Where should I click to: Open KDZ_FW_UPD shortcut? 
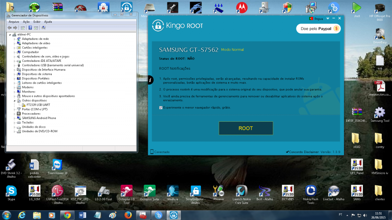(x=80, y=195)
